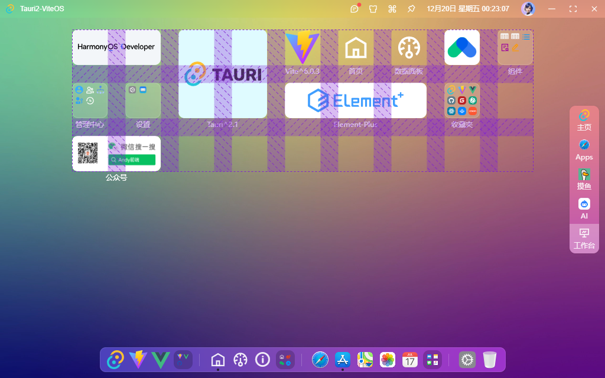This screenshot has width=605, height=378.
Task: Launch Vite from the dock
Action: (138, 360)
